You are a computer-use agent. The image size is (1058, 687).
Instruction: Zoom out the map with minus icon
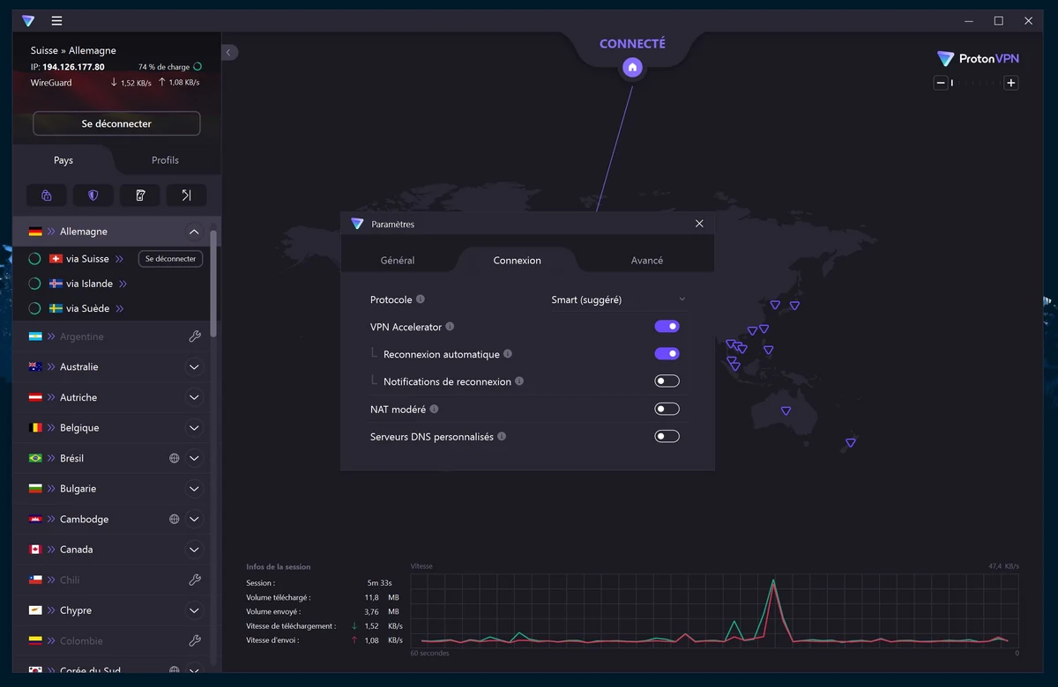(x=941, y=83)
